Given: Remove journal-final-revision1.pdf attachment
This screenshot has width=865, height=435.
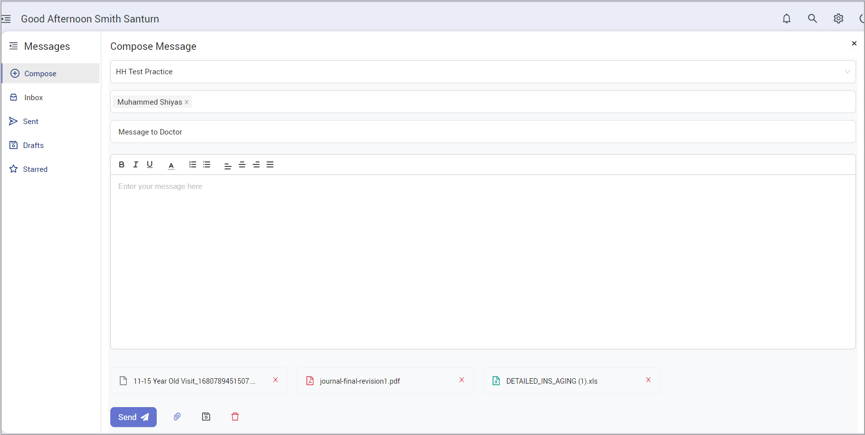Looking at the screenshot, I should tap(462, 380).
